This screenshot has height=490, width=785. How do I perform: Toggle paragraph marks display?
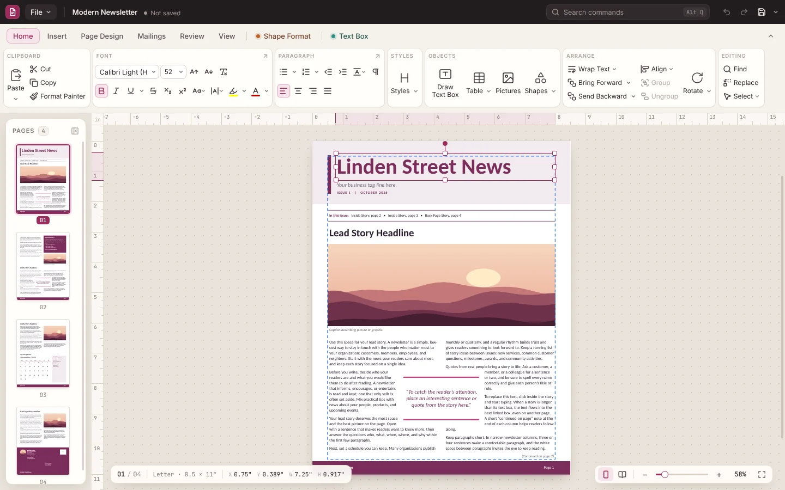[376, 72]
